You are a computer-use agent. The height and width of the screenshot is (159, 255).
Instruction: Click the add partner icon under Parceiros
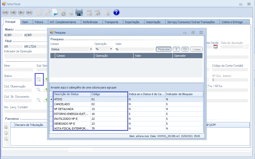pos(6,127)
